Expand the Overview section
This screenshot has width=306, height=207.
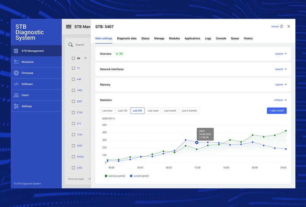pyautogui.click(x=281, y=54)
